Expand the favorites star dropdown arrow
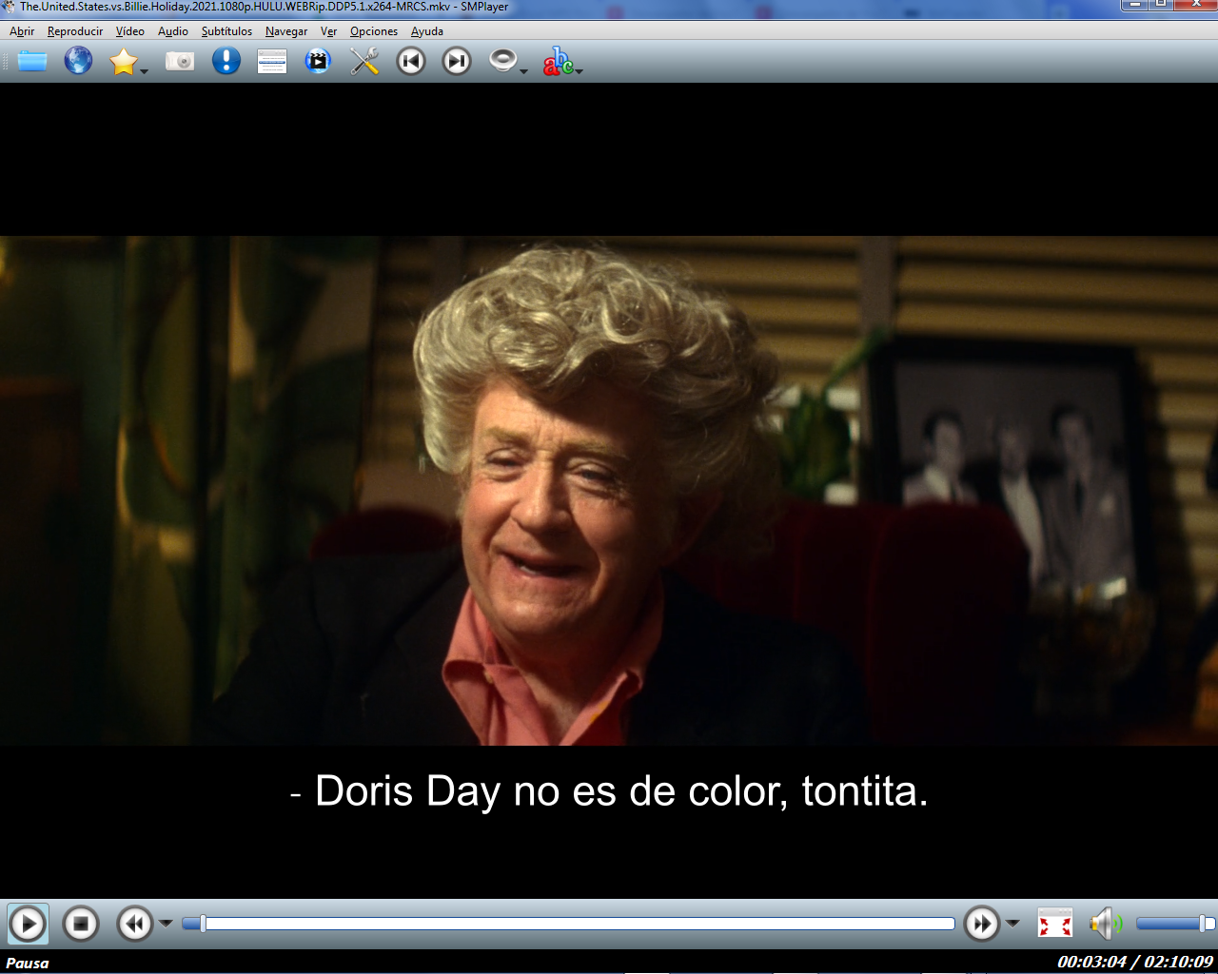The image size is (1218, 974). pos(145,71)
